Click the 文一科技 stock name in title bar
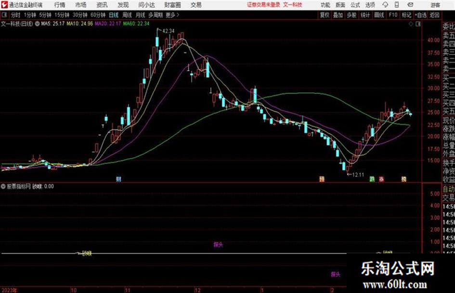455x293 pixels. point(293,5)
